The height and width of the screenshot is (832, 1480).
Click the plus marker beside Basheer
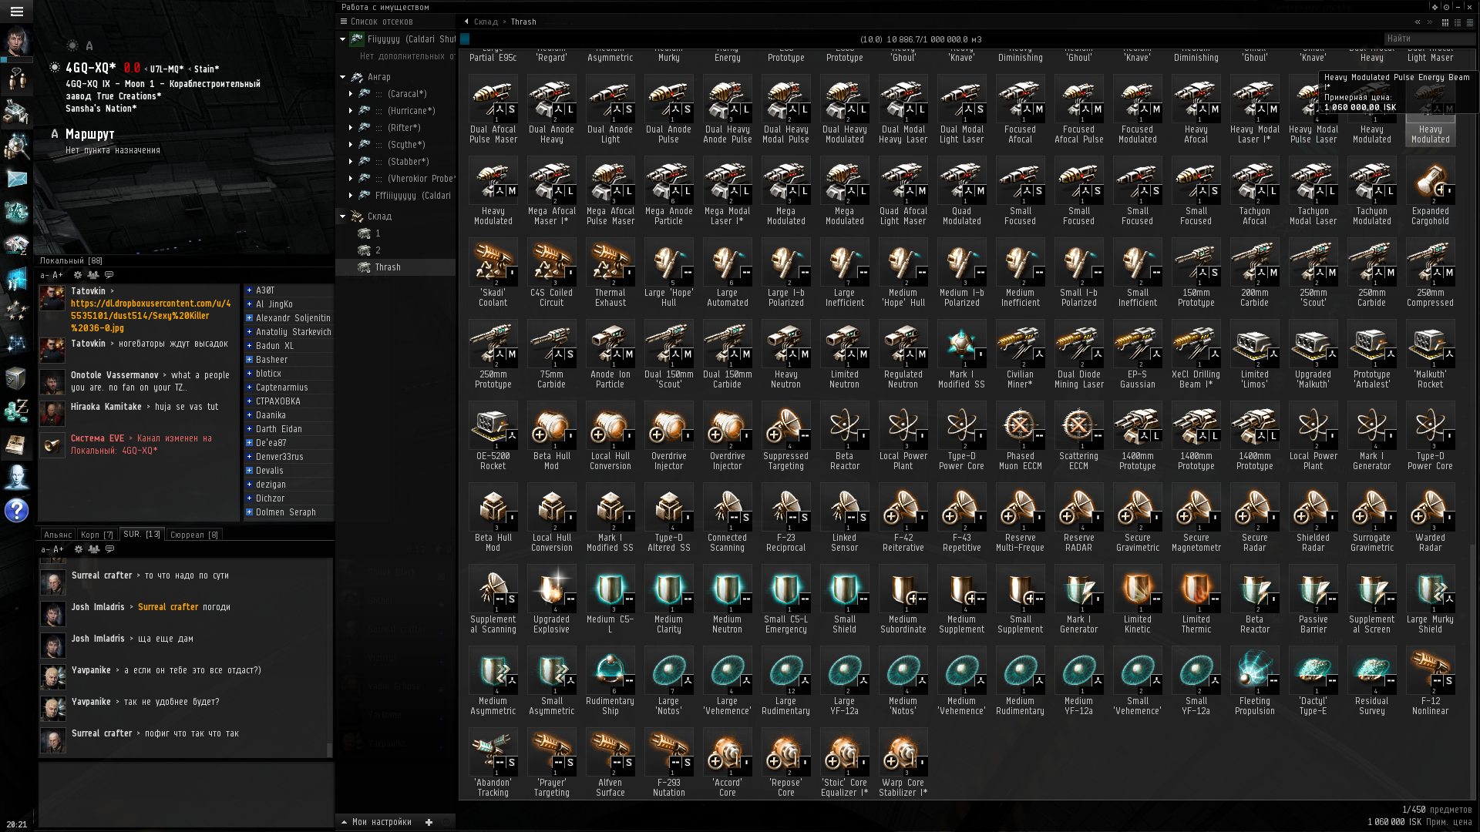point(249,360)
